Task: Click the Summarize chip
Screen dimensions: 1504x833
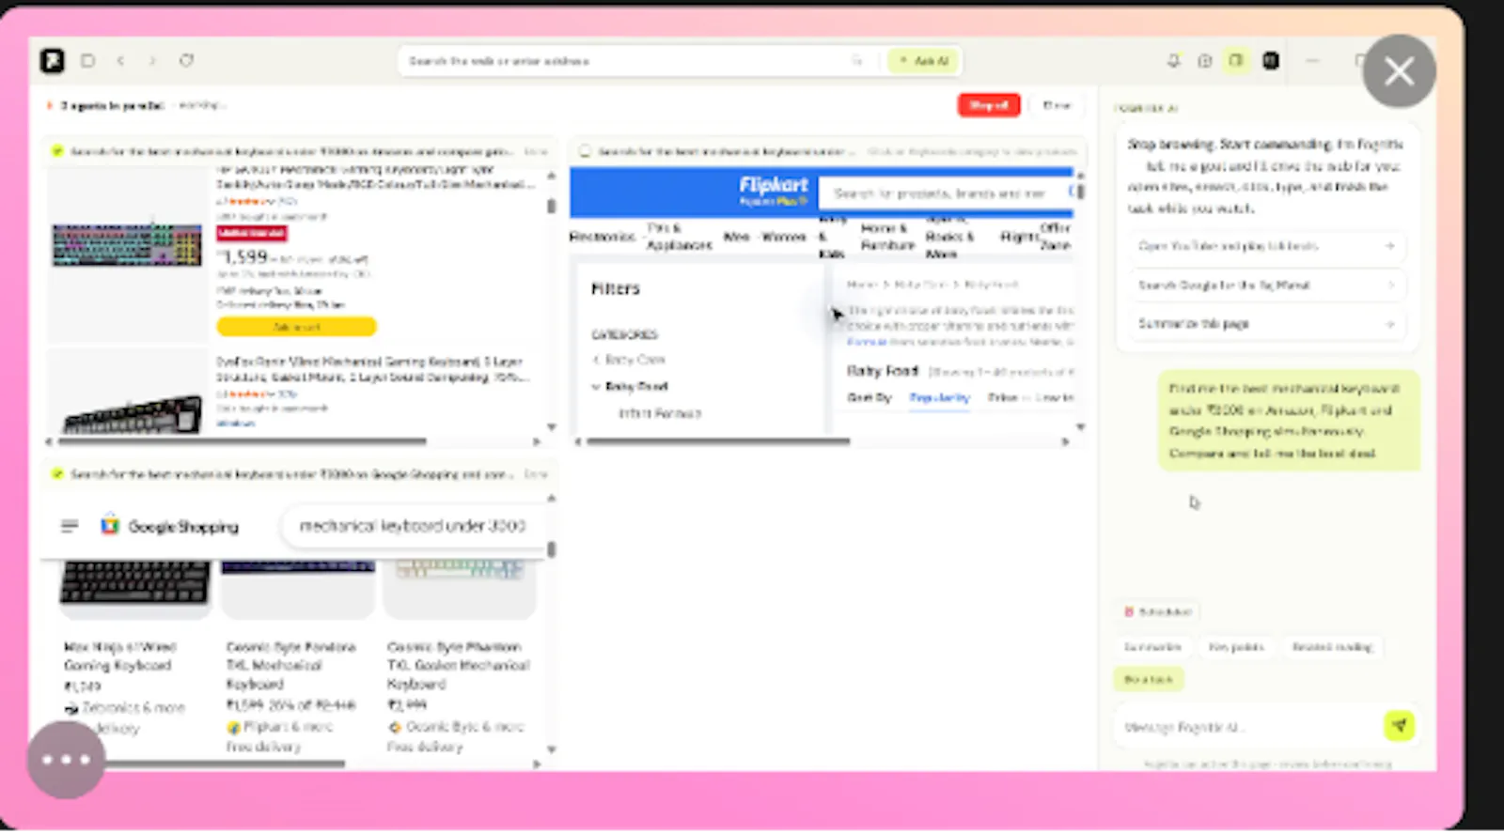Action: point(1153,647)
